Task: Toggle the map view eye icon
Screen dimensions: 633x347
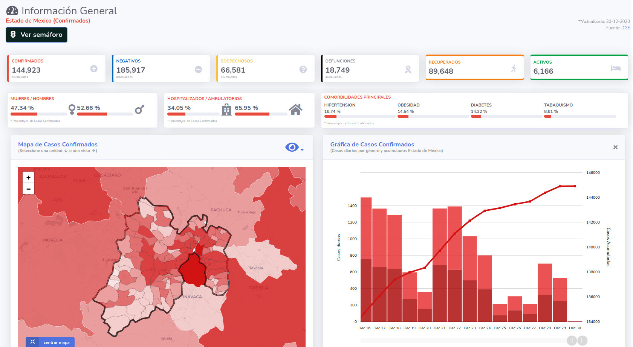Action: point(292,147)
